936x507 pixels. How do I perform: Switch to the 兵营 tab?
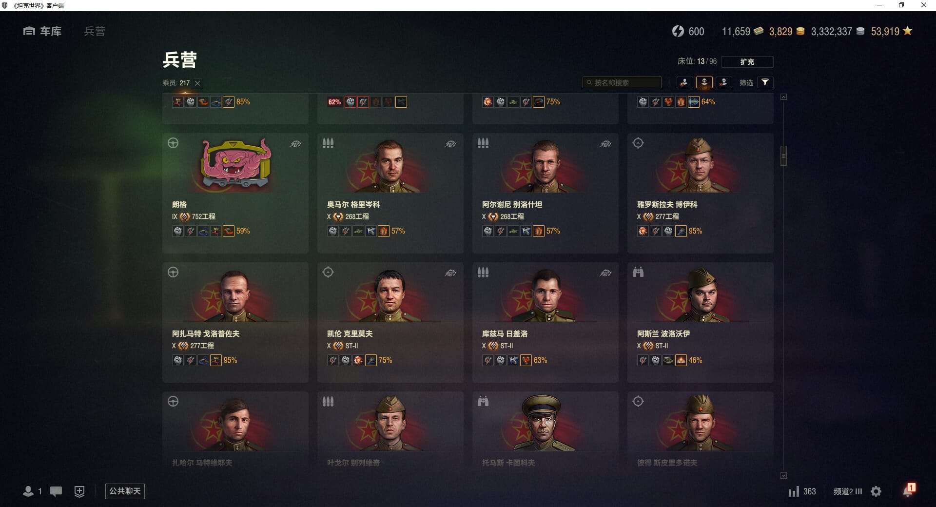[x=95, y=31]
